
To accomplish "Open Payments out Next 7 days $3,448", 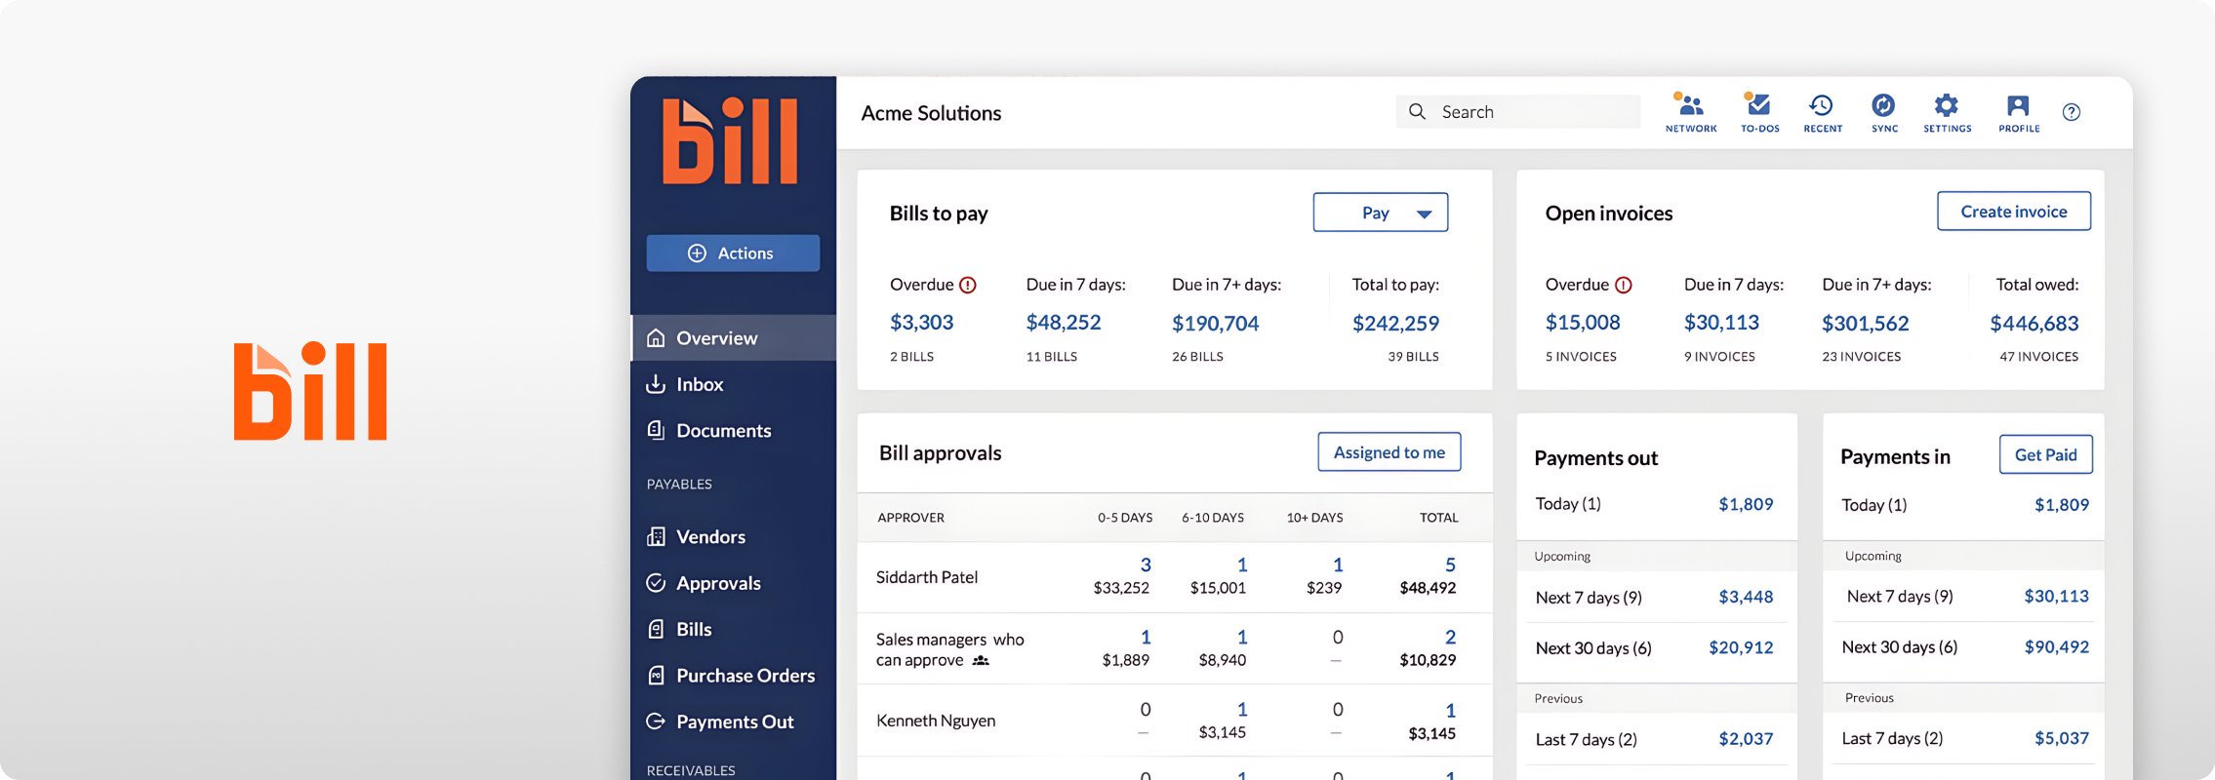I will [1746, 597].
